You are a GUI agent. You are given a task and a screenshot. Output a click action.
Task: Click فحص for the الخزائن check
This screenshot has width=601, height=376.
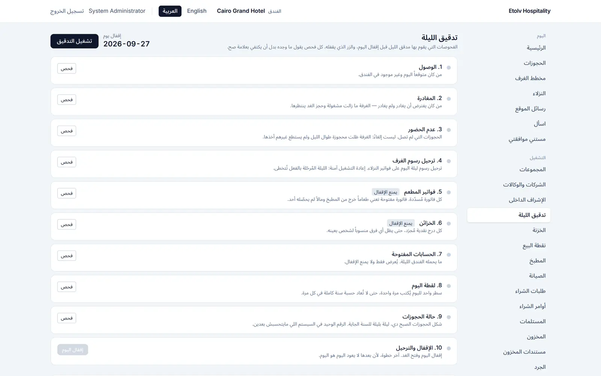click(66, 225)
